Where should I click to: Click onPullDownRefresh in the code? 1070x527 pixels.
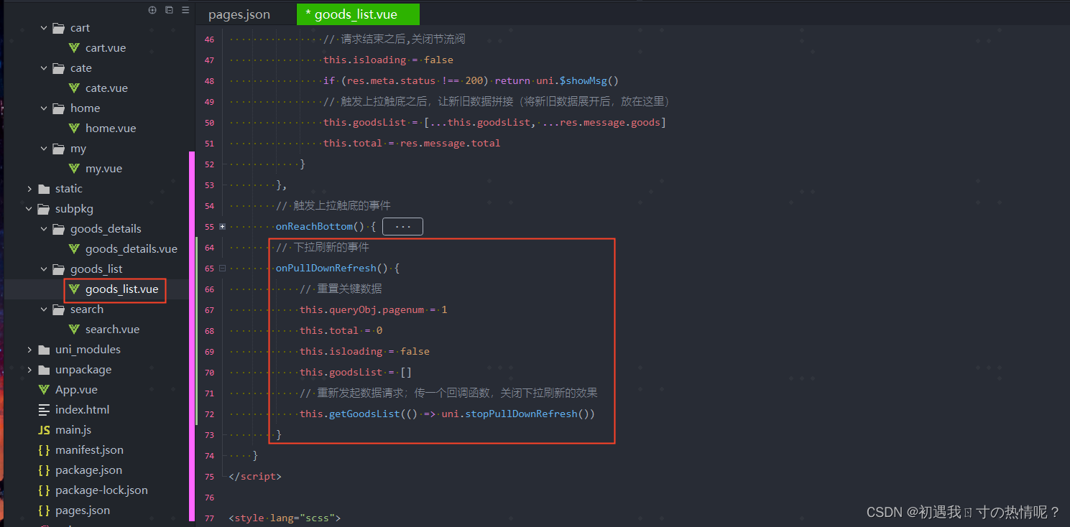click(x=326, y=269)
